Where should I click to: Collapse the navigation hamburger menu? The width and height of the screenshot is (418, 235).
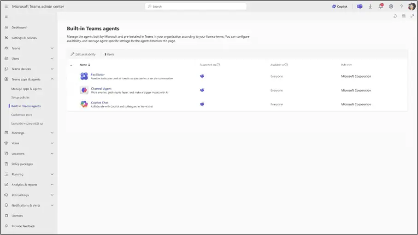(6, 17)
